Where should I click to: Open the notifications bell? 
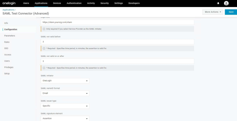coord(218,3)
